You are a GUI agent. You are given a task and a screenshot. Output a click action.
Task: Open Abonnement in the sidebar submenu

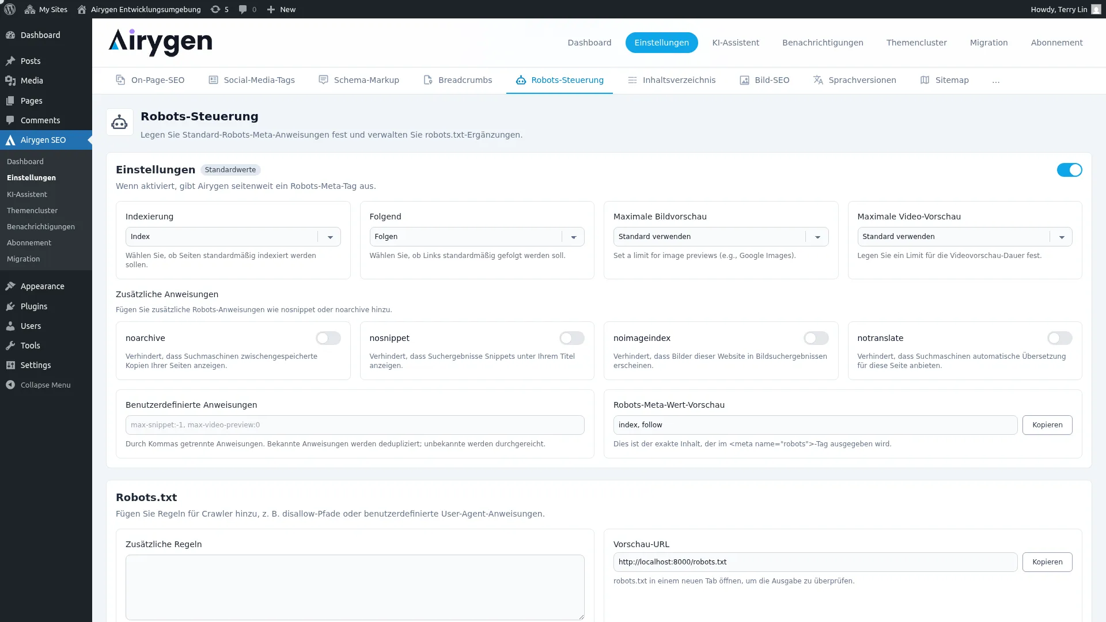coord(29,243)
